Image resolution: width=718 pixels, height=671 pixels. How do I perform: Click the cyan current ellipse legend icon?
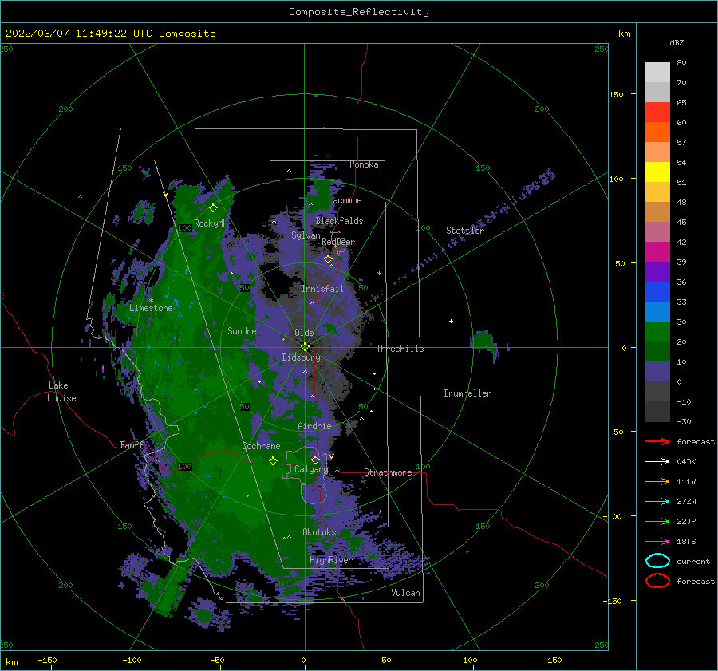tap(657, 561)
